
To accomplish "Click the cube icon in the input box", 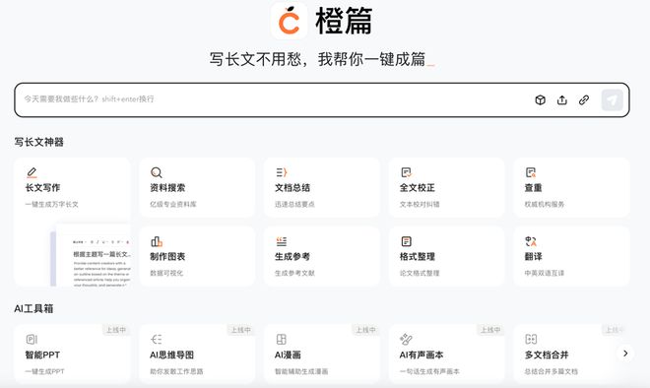I will (x=540, y=99).
